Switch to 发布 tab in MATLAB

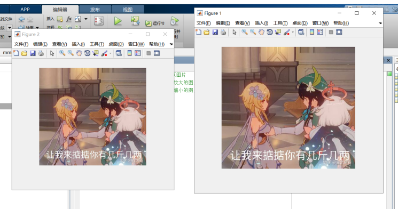pyautogui.click(x=95, y=10)
